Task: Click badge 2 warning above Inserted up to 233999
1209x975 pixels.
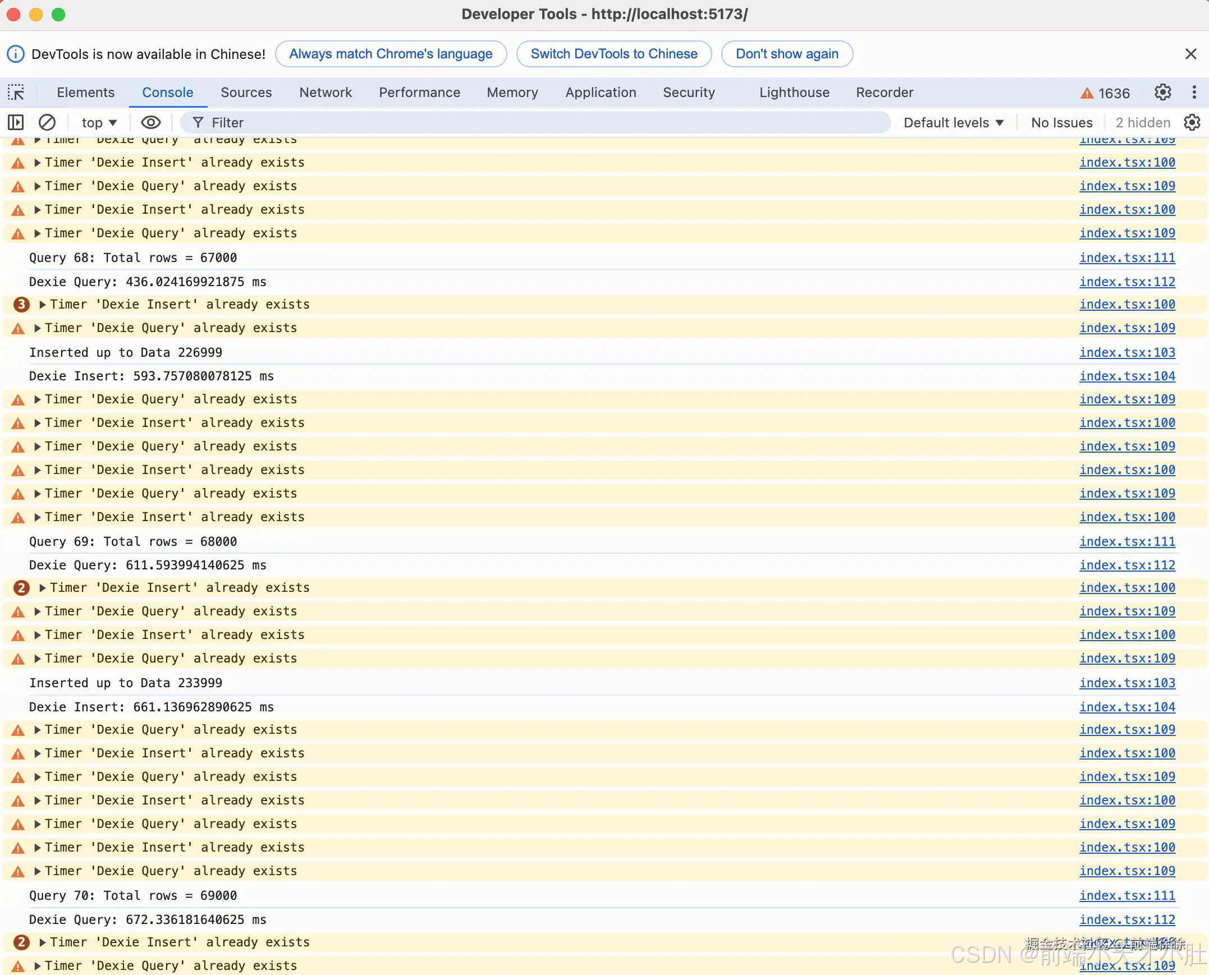Action: click(21, 588)
